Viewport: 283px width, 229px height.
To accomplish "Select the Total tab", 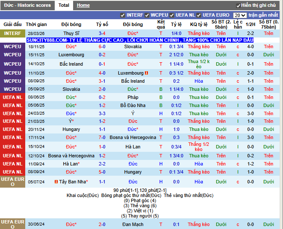I will (64, 5).
